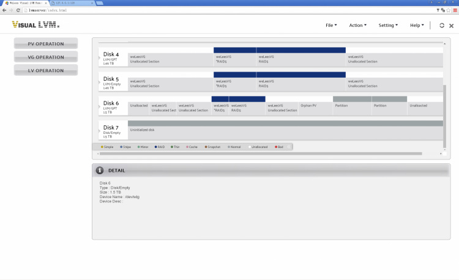Expand the Disk 6 row arrow
The image size is (459, 280).
(x=99, y=106)
